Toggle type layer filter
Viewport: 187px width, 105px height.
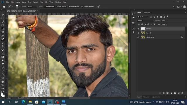[x=158, y=17]
